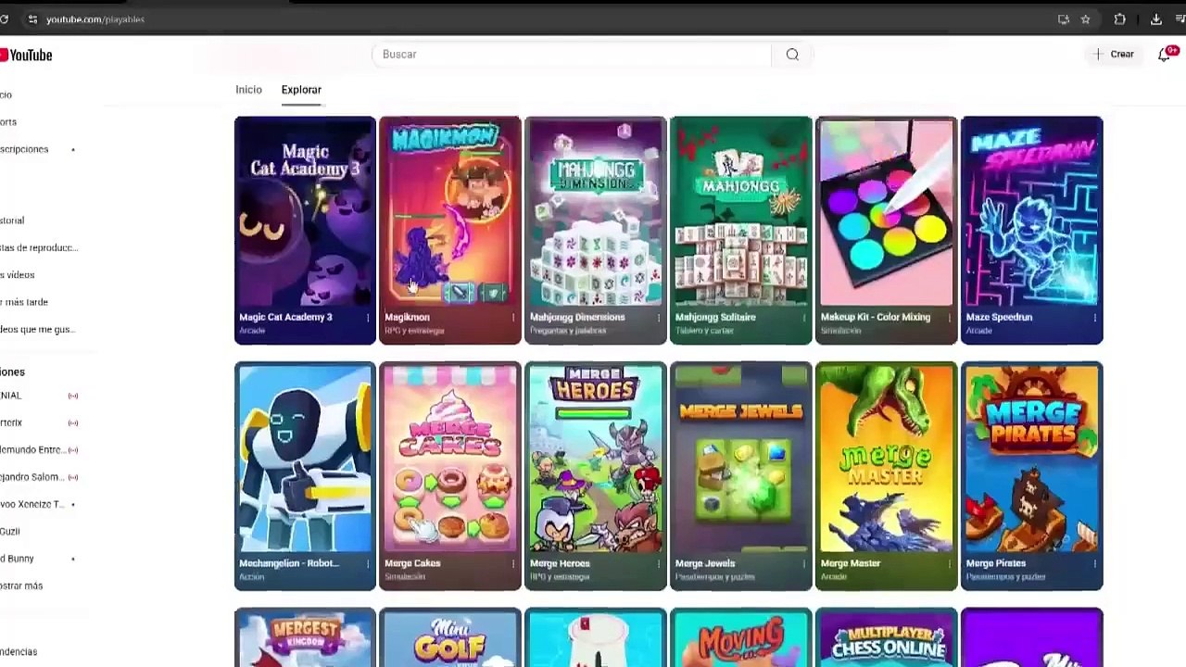This screenshot has height=667, width=1186.
Task: Click the "Merge Pirates" title text
Action: pos(996,563)
